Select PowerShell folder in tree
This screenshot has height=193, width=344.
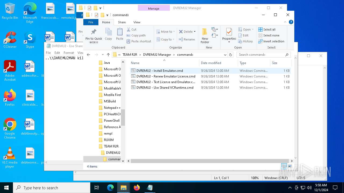tap(109, 121)
